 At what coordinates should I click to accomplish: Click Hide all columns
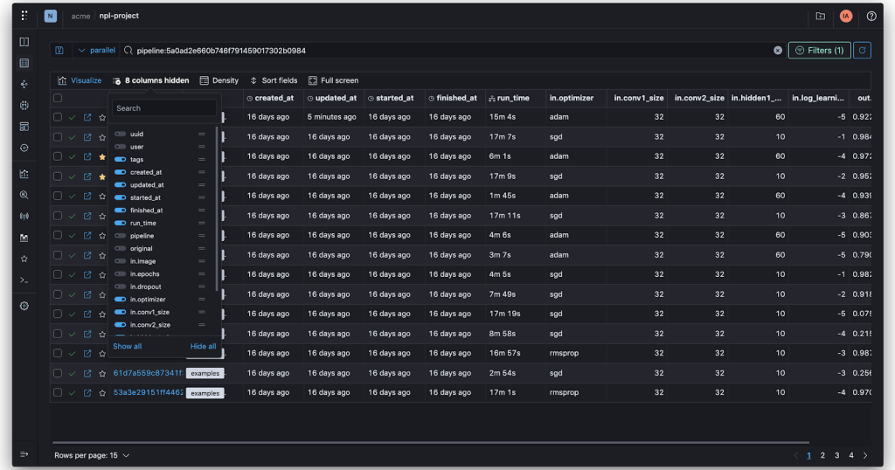click(x=203, y=346)
